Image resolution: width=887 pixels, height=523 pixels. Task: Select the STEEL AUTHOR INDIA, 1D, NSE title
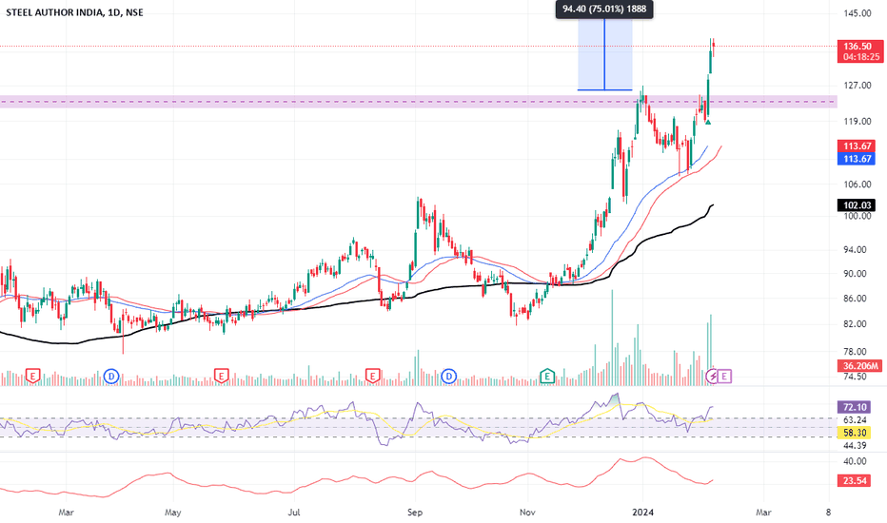click(x=74, y=12)
